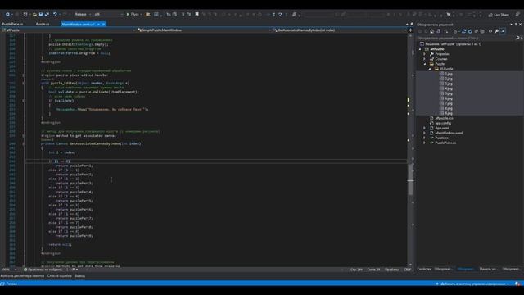Switch to the PuzzlePiece.cs editor tab

click(x=13, y=24)
